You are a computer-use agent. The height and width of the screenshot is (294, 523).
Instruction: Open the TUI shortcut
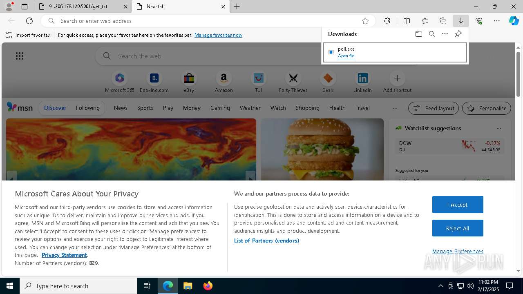(x=258, y=82)
